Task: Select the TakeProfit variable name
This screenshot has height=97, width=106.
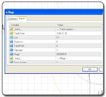Action: point(19,46)
